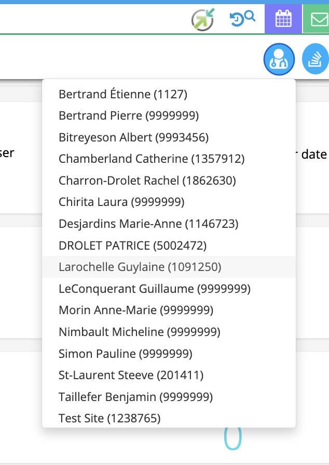Select St-Laurent Steeve (201411)
Viewport: 329px width, 465px height.
click(x=169, y=375)
